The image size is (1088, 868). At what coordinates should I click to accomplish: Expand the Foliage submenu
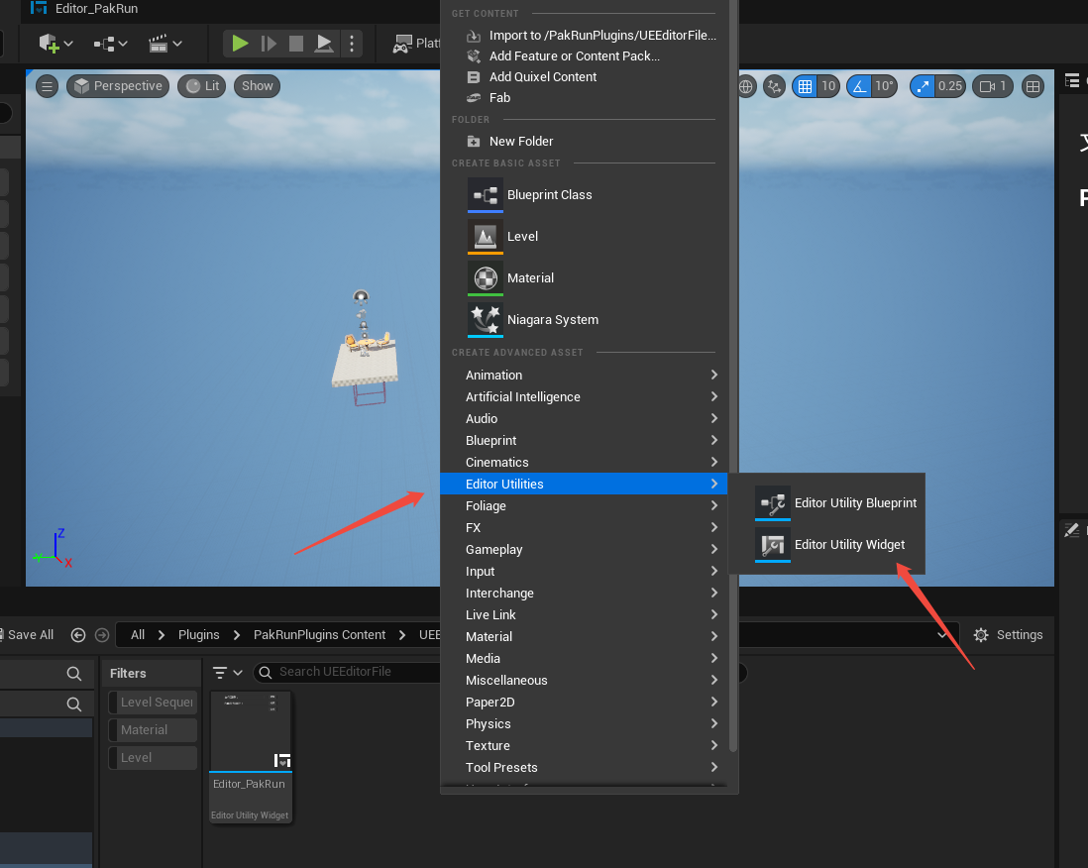tap(585, 505)
